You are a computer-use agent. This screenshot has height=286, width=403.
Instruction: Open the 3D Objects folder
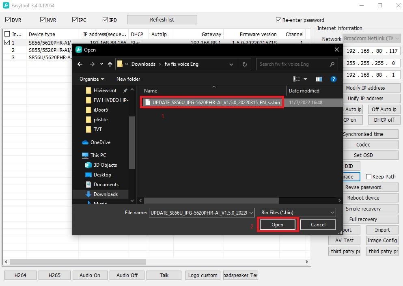[105, 165]
